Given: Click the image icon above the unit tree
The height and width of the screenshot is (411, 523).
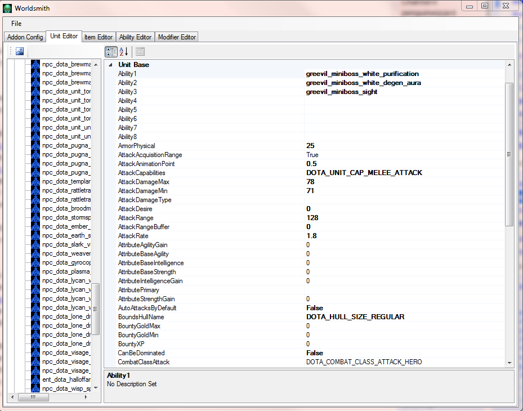Looking at the screenshot, I should 20,51.
